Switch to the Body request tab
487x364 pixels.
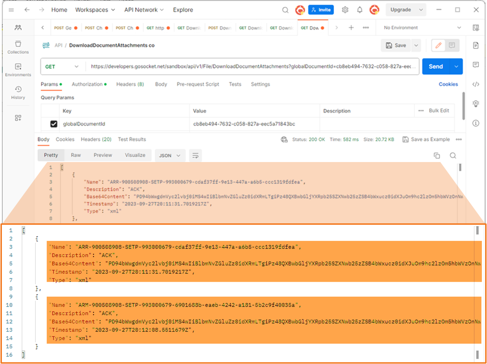coord(161,84)
